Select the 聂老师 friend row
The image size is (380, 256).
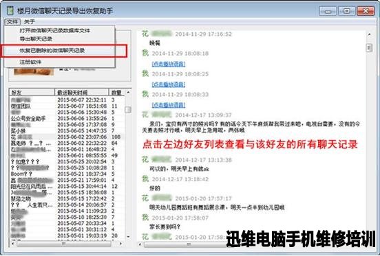point(67,143)
